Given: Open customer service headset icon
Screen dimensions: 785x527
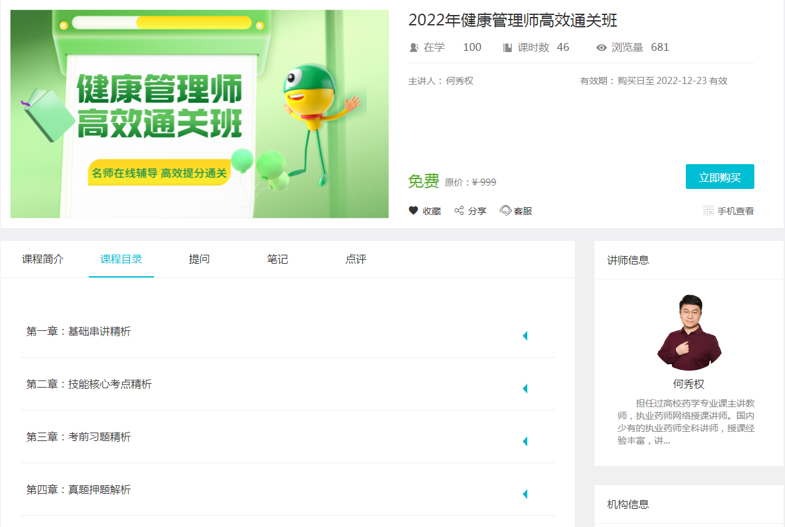Looking at the screenshot, I should point(505,210).
